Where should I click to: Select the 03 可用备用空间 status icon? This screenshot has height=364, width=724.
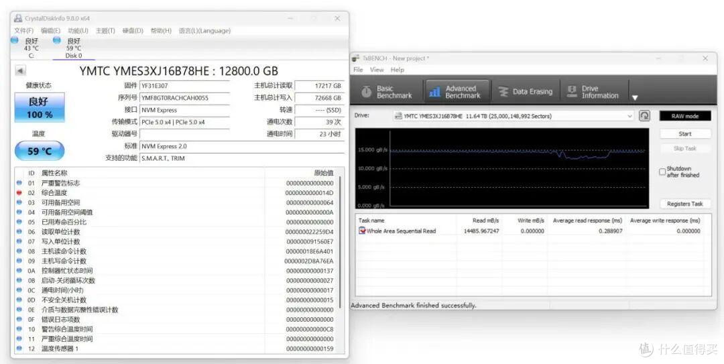click(x=19, y=202)
